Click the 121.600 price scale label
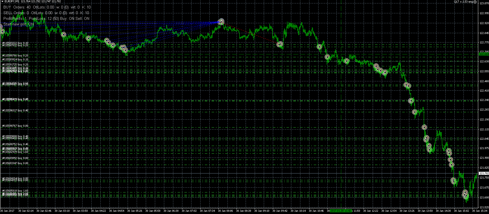Screen dimensions: 489x214 pos(484,198)
